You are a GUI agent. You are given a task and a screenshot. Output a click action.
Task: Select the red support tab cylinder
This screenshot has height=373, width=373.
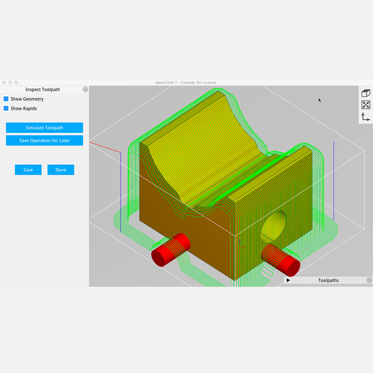click(171, 249)
